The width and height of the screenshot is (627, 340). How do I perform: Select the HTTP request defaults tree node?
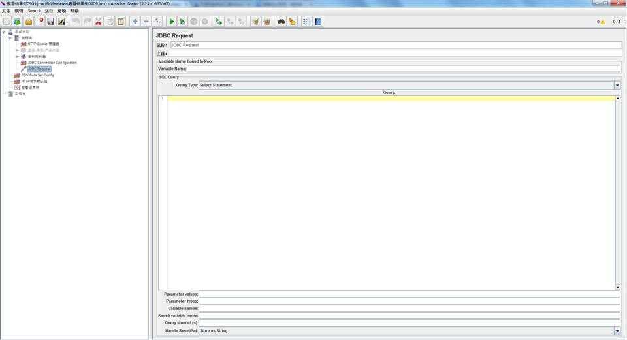pyautogui.click(x=34, y=81)
